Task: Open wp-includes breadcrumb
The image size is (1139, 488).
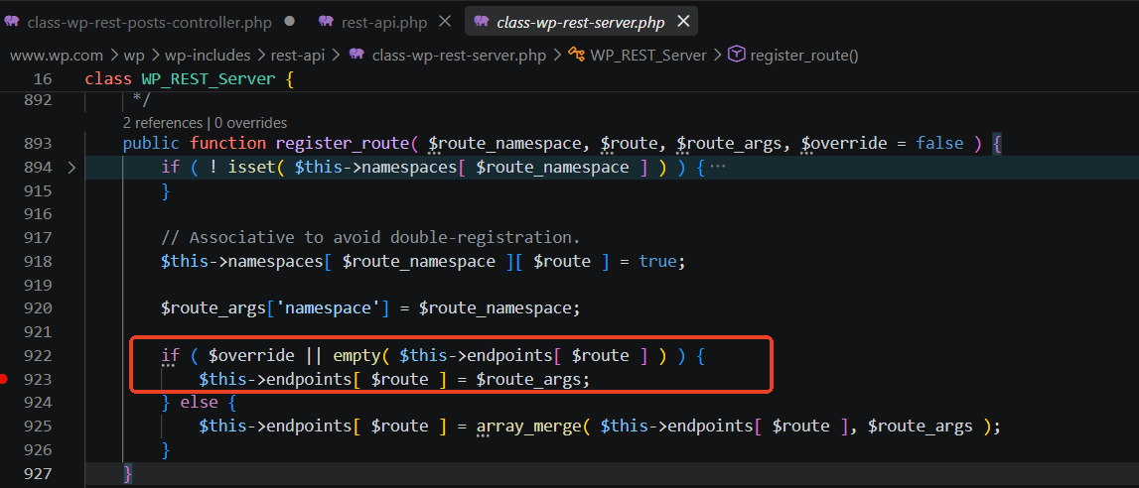Action: pos(207,56)
